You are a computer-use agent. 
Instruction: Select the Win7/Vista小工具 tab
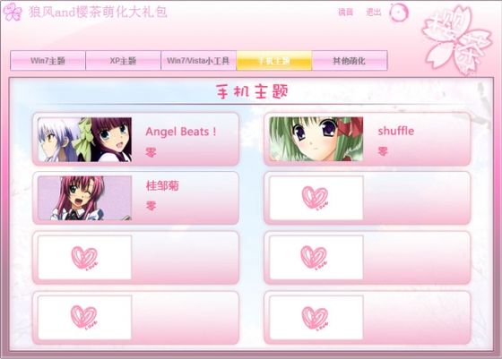click(198, 60)
